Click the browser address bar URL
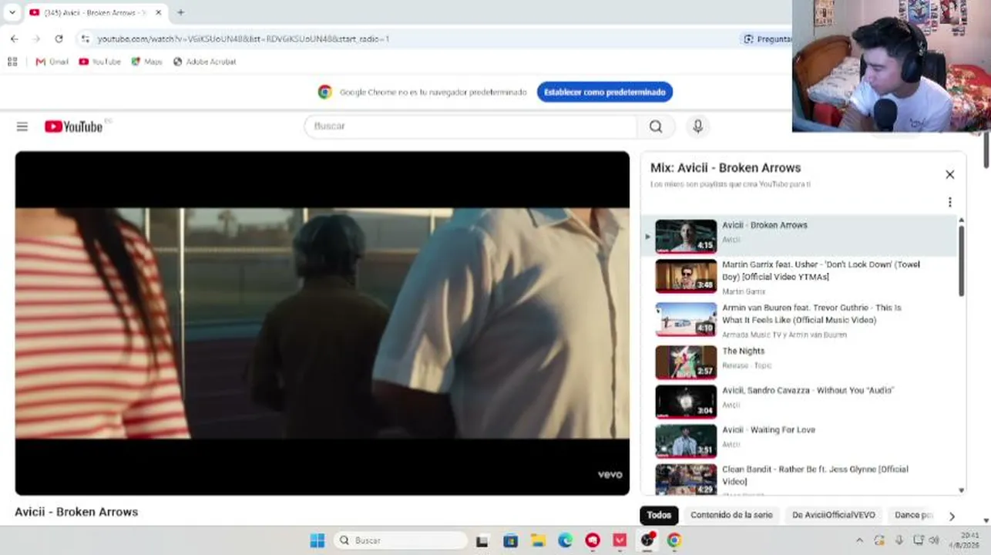The image size is (991, 555). pyautogui.click(x=244, y=39)
